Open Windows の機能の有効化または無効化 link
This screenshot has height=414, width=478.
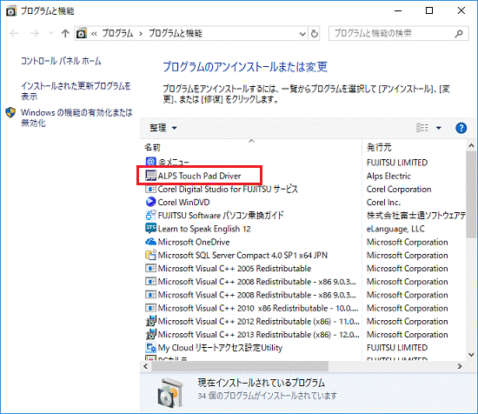point(76,117)
